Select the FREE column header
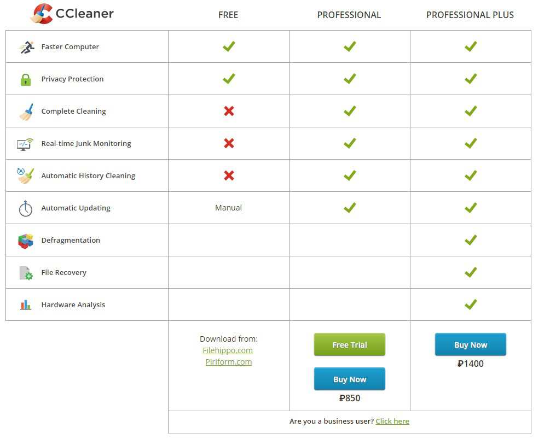 tap(228, 15)
